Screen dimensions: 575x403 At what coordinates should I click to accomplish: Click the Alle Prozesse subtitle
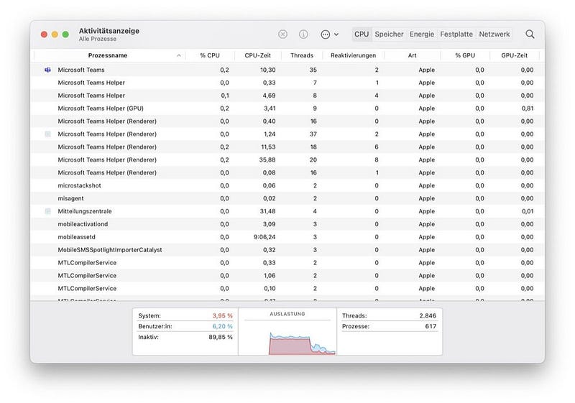pos(98,39)
